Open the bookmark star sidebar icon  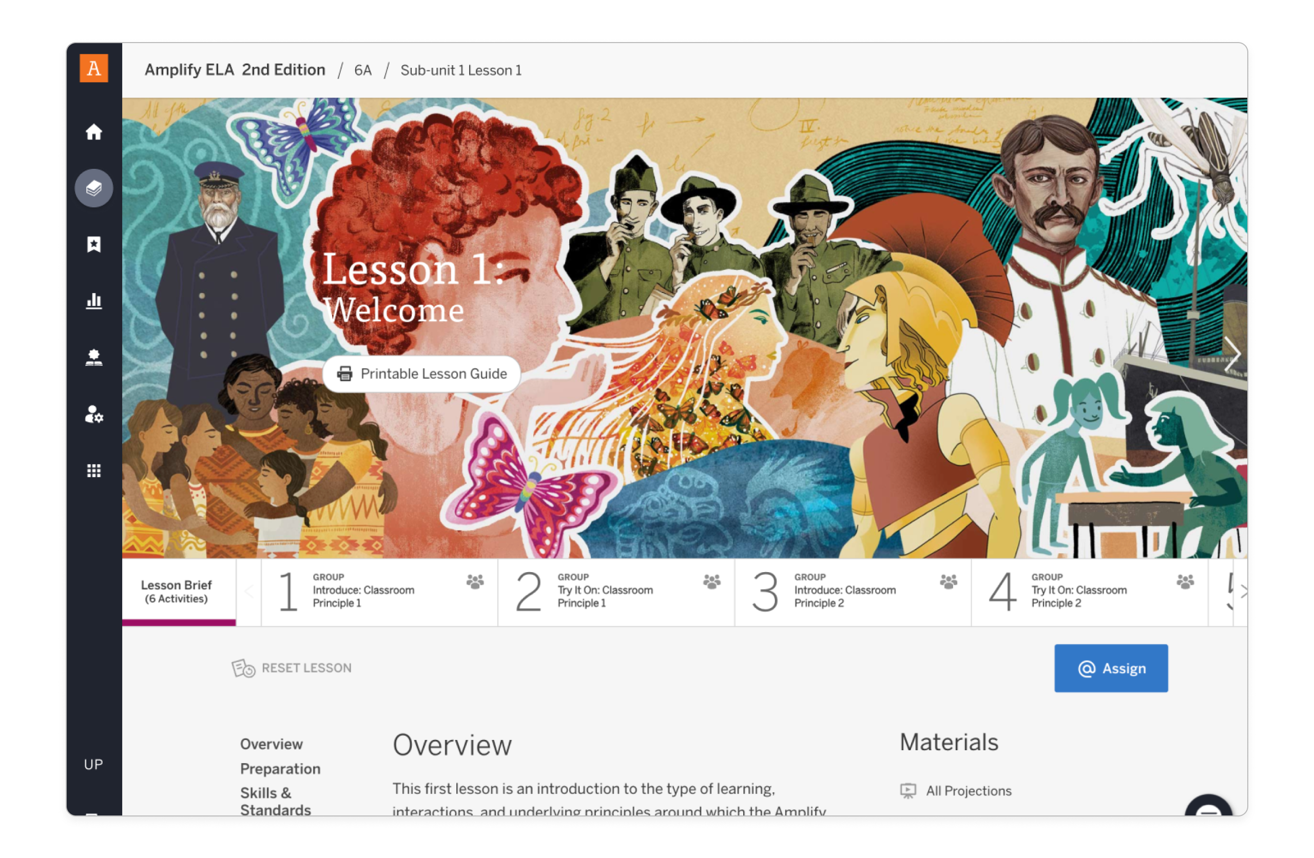click(94, 245)
